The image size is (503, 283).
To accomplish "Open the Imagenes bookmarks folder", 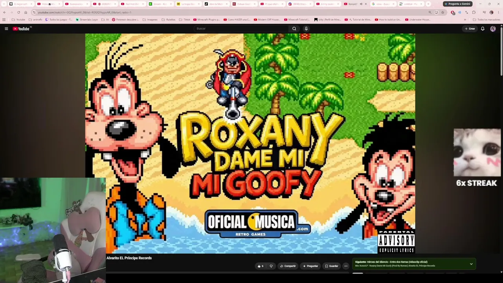I will [x=150, y=20].
